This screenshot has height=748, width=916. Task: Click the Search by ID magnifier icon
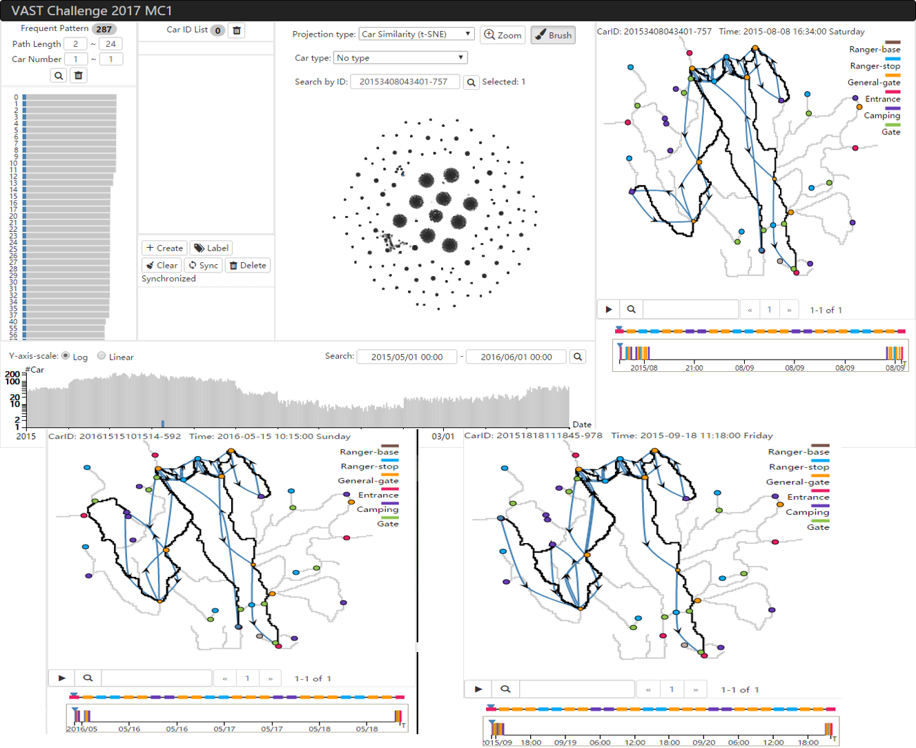tap(471, 82)
